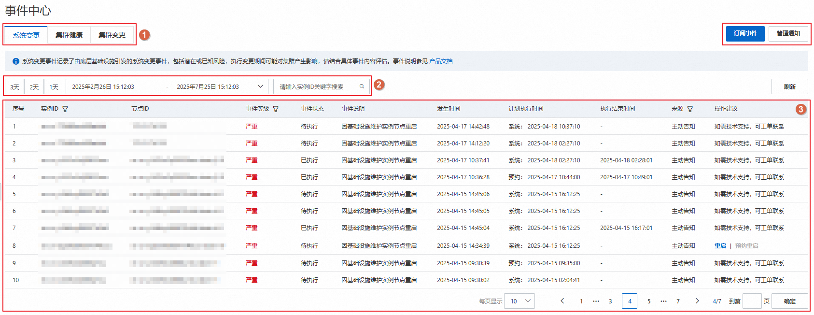The image size is (814, 315).
Task: Click the event description in row 6
Action: [379, 211]
